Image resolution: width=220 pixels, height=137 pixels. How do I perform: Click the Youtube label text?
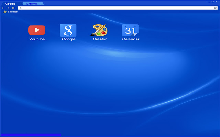coord(37,39)
